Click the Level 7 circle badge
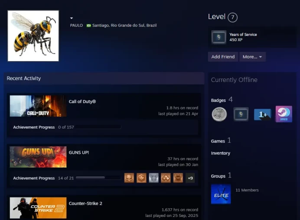The width and height of the screenshot is (300, 220). 232,17
